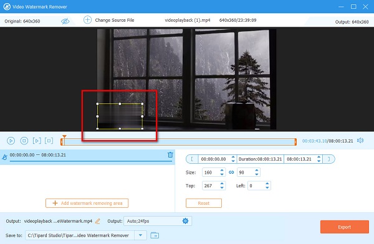This screenshot has height=244, width=374.
Task: Click the video preview image
Action: point(186,79)
